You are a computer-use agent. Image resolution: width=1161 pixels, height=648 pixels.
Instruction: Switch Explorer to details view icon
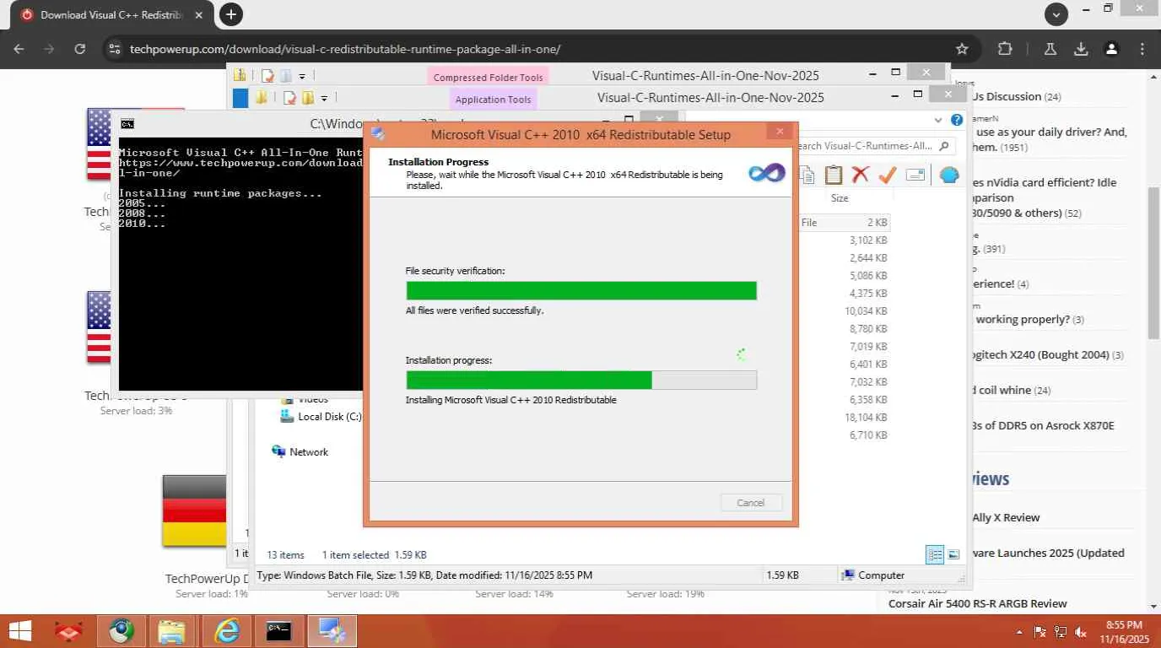point(935,554)
